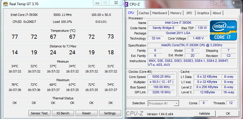Click the Distance to TJ Max value 14
Screen dimensions: 243x119
[x=15, y=53]
